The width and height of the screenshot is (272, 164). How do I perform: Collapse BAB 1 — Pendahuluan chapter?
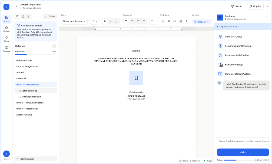(36, 84)
